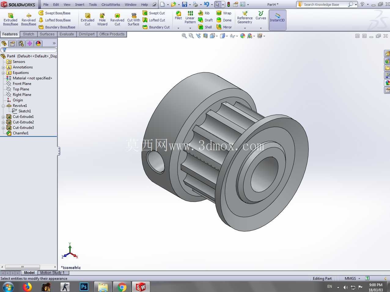The width and height of the screenshot is (390, 292).
Task: Click the Mirror feature
Action: 224,27
